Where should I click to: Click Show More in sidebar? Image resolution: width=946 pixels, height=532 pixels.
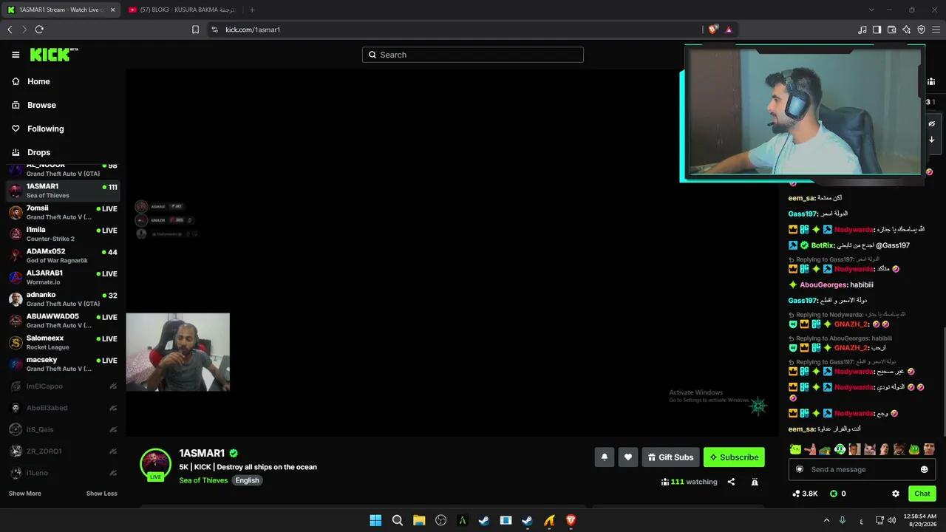25,494
